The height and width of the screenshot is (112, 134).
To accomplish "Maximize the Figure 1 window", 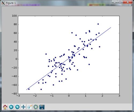I will pyautogui.click(x=120, y=2).
